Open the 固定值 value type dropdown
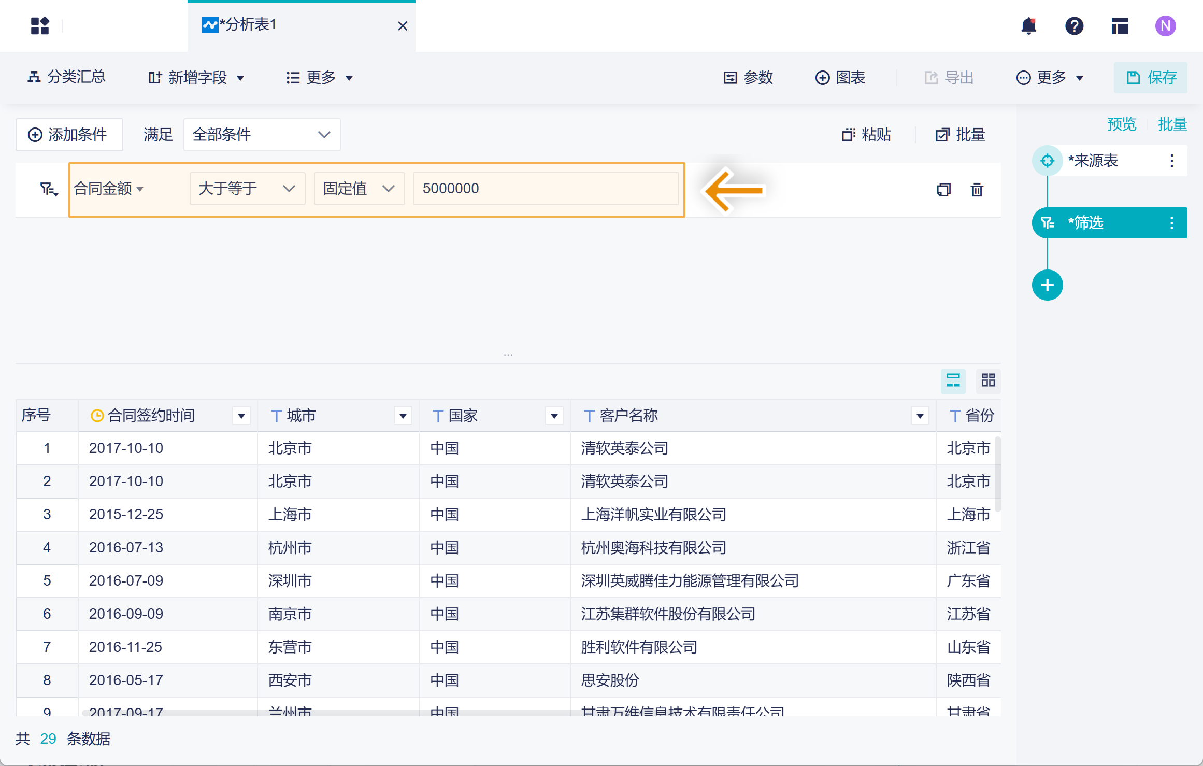The image size is (1203, 766). pos(359,189)
